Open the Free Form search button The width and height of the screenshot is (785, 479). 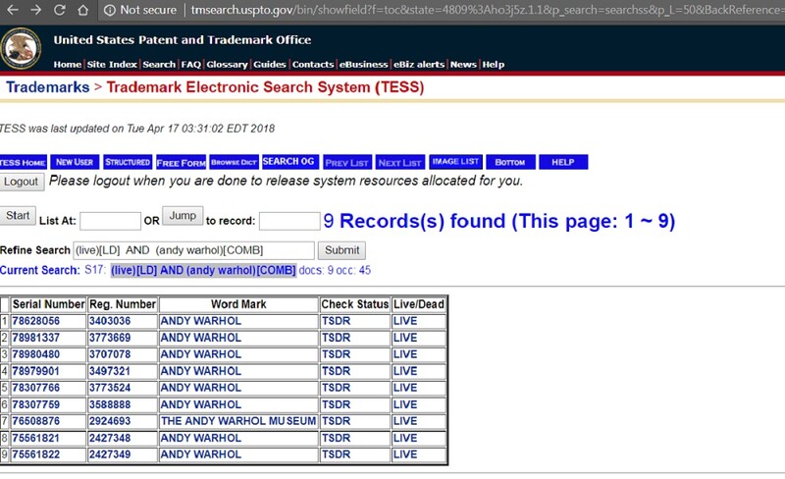pyautogui.click(x=181, y=162)
